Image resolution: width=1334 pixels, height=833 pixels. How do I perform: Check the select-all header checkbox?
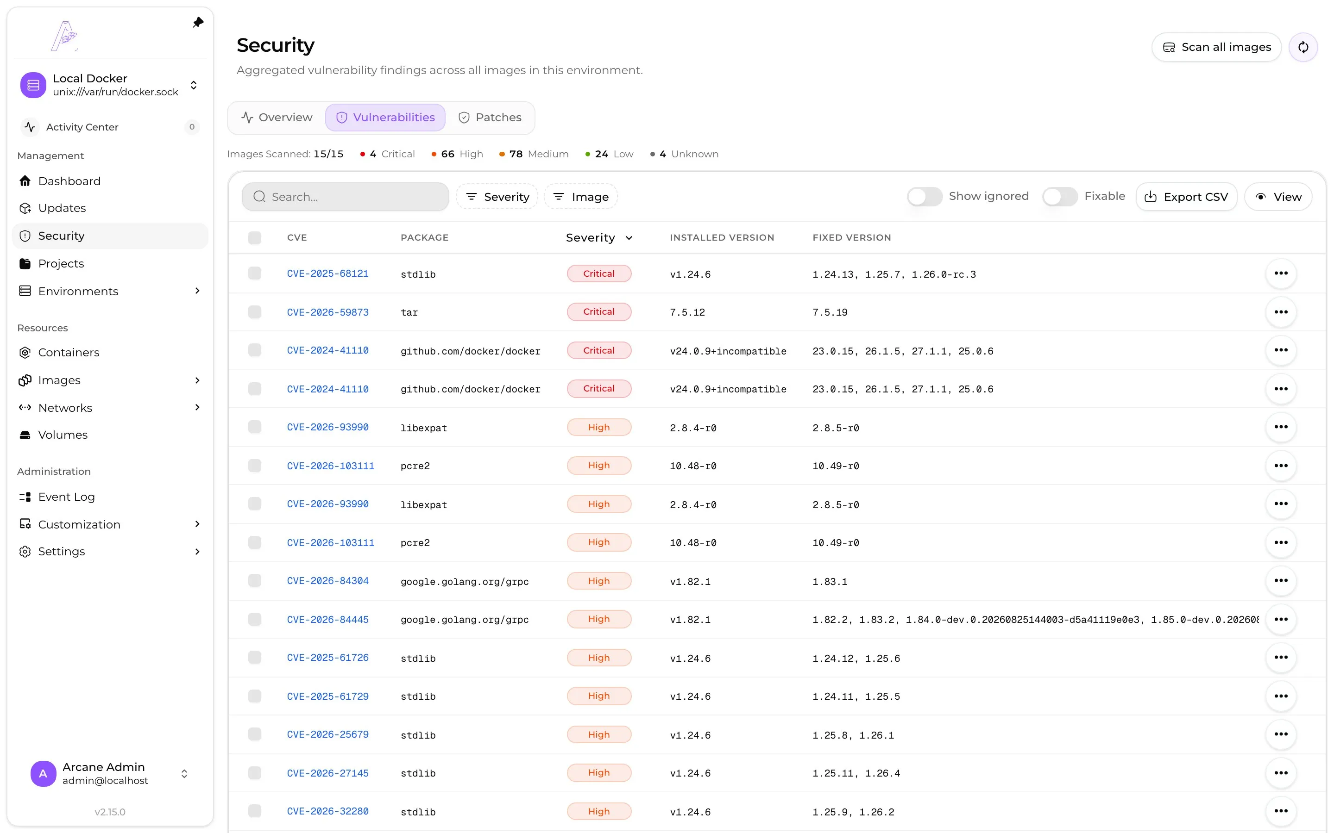(x=255, y=237)
